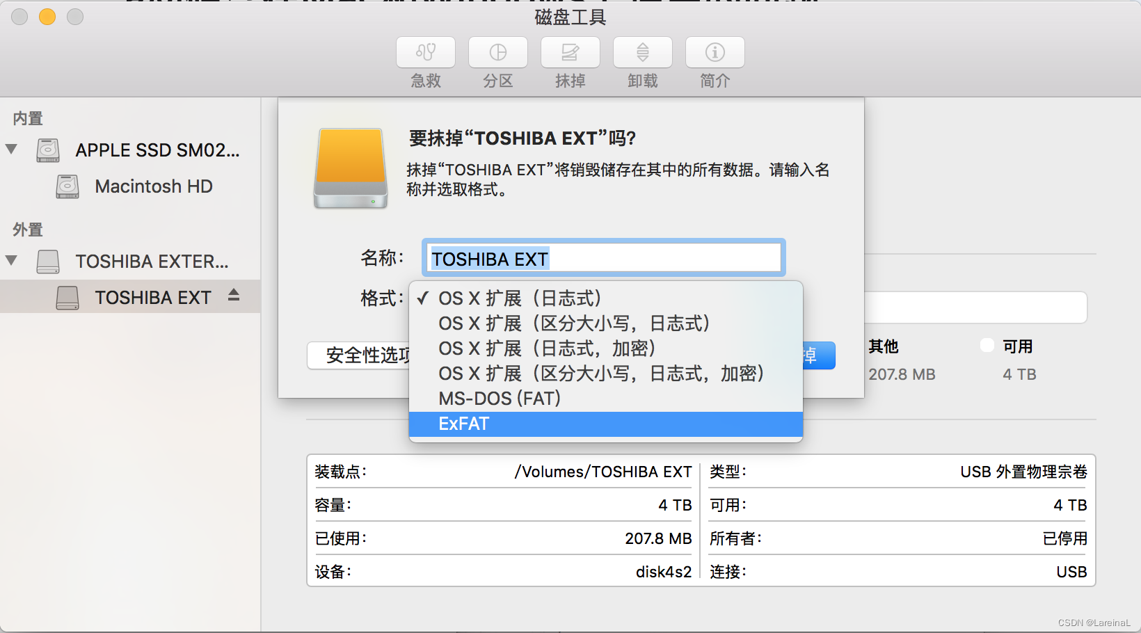
Task: Choose OS X 扩展（区分大小写，日志式，加密）
Action: [x=606, y=374]
